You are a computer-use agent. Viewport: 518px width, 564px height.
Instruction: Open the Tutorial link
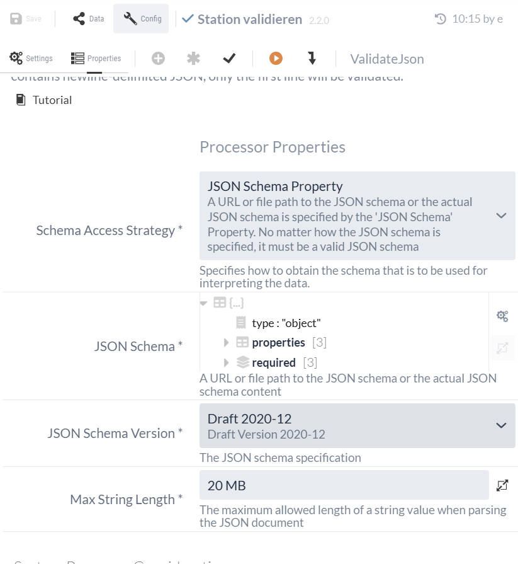pos(53,100)
